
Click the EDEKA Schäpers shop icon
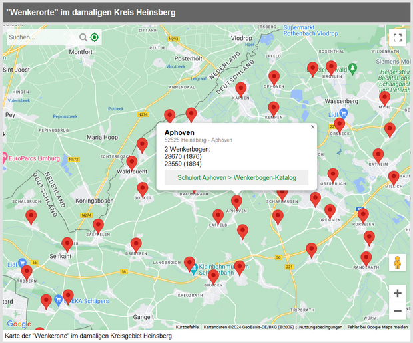click(x=58, y=300)
